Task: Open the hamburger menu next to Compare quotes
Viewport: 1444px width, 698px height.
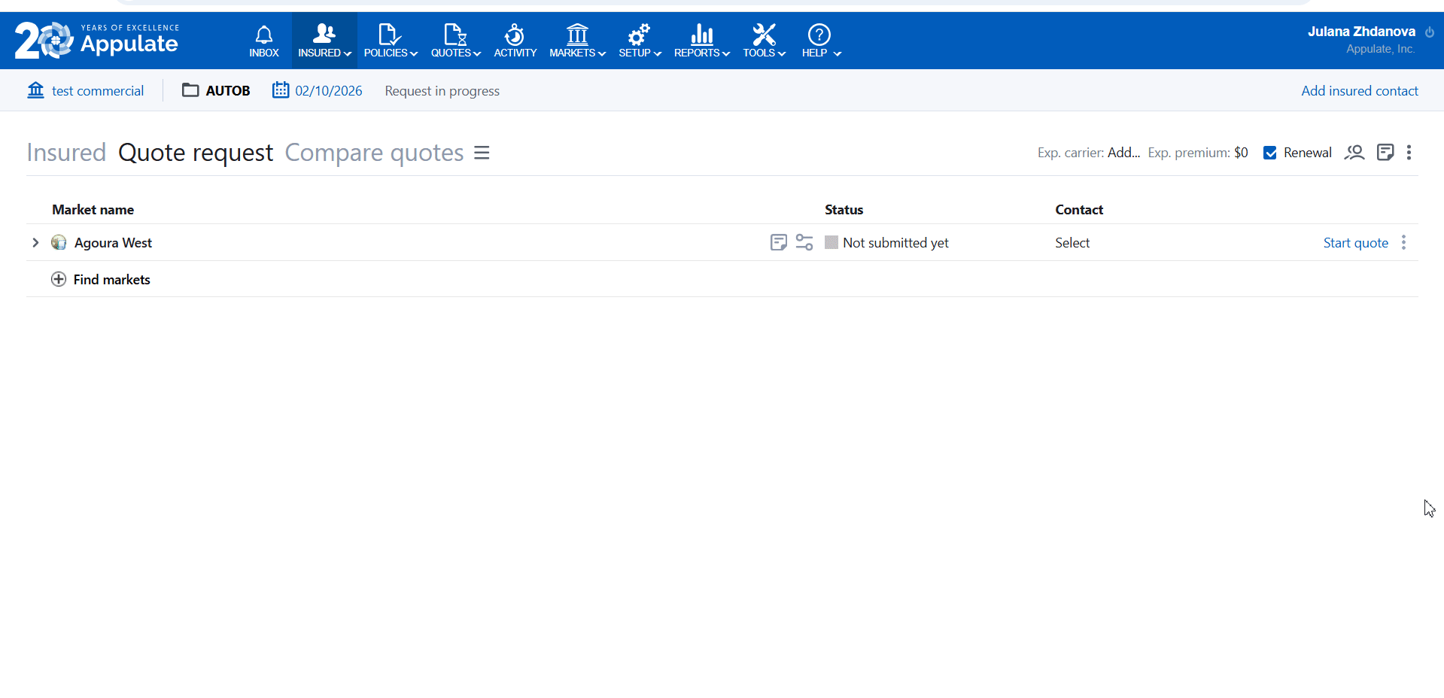Action: pyautogui.click(x=482, y=153)
